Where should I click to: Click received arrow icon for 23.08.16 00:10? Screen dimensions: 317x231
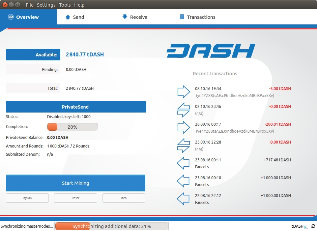[183, 181]
